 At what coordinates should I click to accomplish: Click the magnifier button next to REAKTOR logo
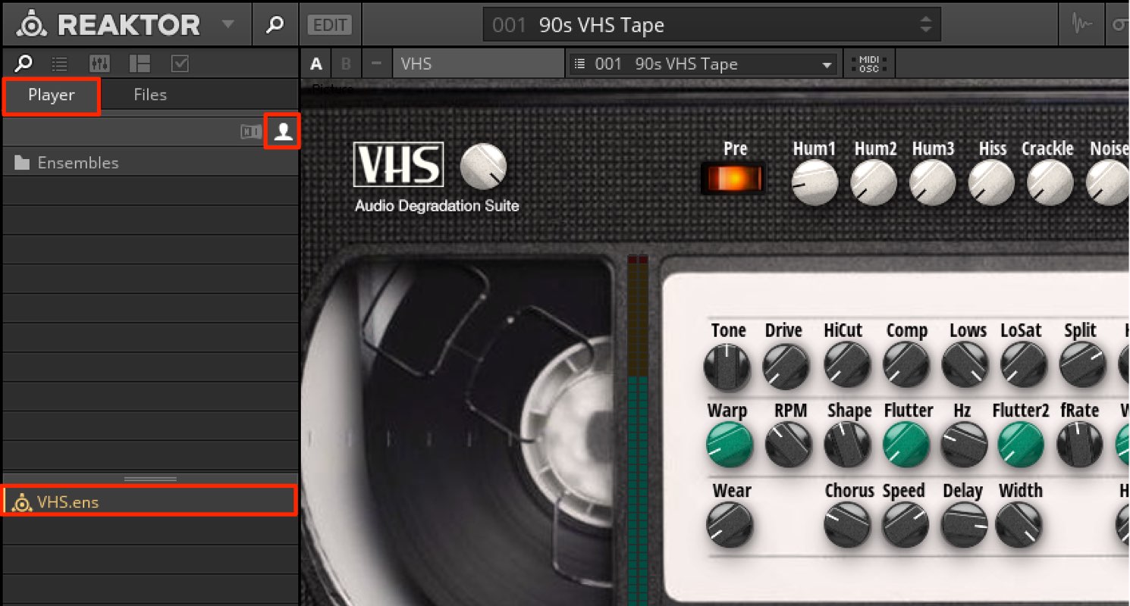[275, 25]
